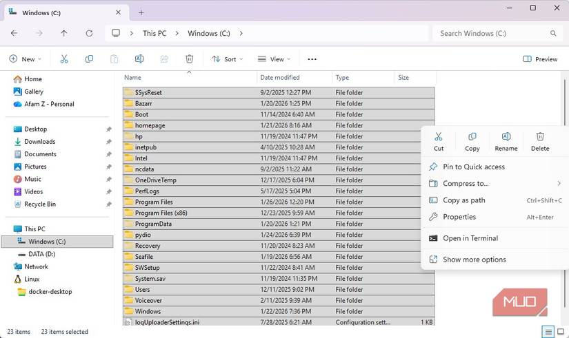The width and height of the screenshot is (569, 338).
Task: Sort by the Name column header
Action: pyautogui.click(x=190, y=78)
